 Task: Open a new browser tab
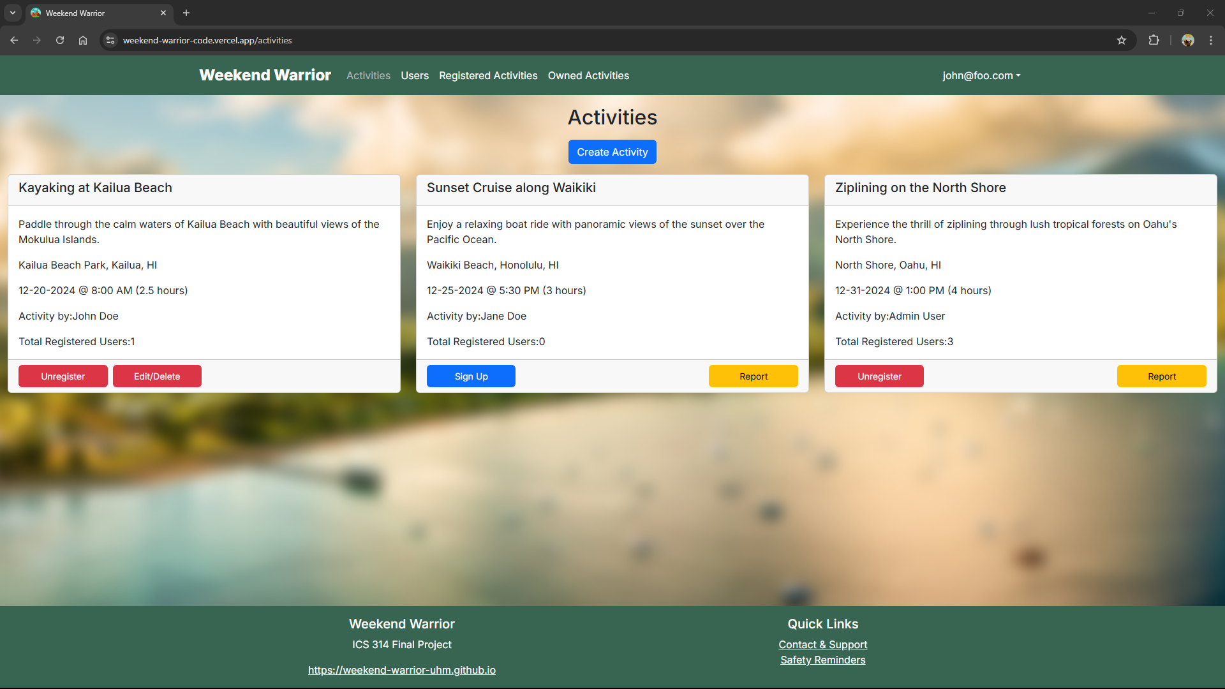click(x=186, y=13)
